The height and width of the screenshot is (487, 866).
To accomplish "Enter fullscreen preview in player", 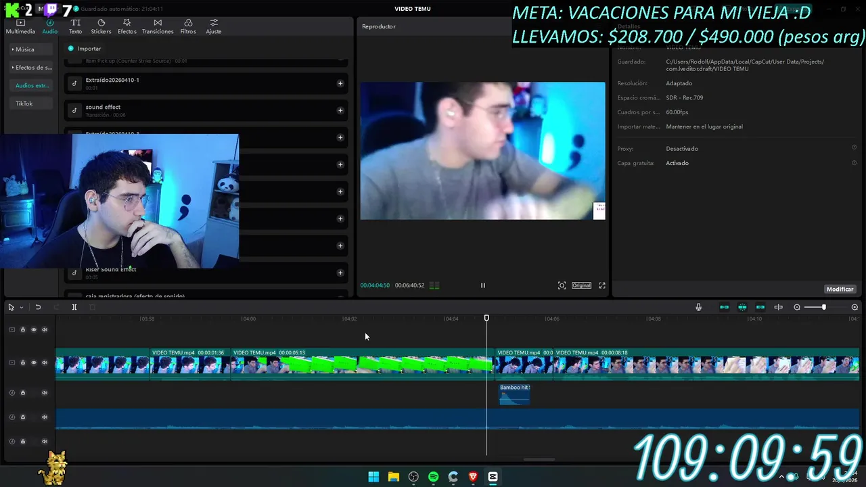I will (x=602, y=285).
